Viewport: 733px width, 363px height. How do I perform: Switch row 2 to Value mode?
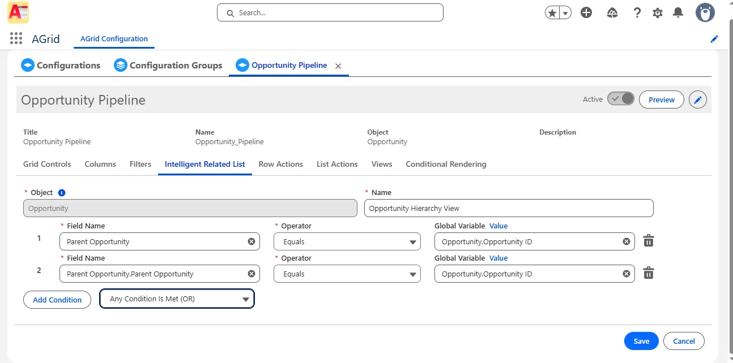(x=498, y=258)
